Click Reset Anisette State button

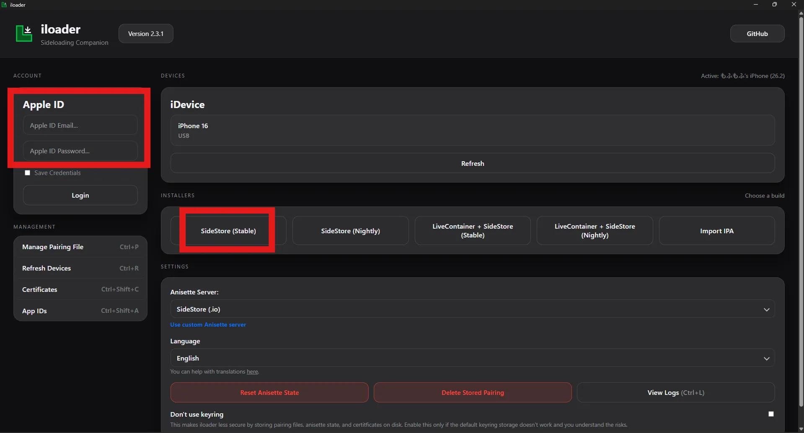[x=269, y=392]
